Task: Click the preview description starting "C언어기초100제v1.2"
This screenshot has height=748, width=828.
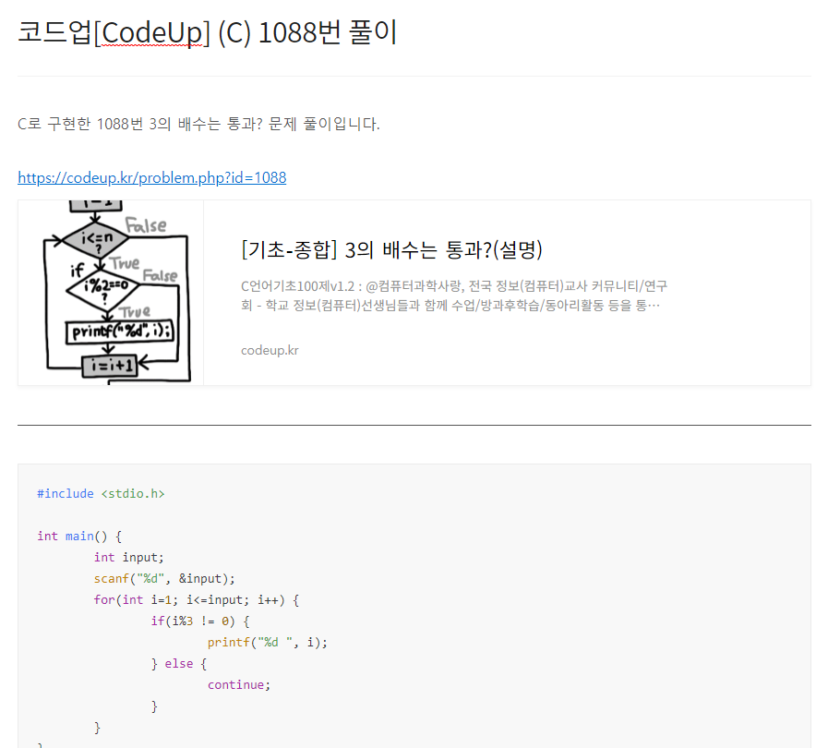Action: (x=454, y=296)
